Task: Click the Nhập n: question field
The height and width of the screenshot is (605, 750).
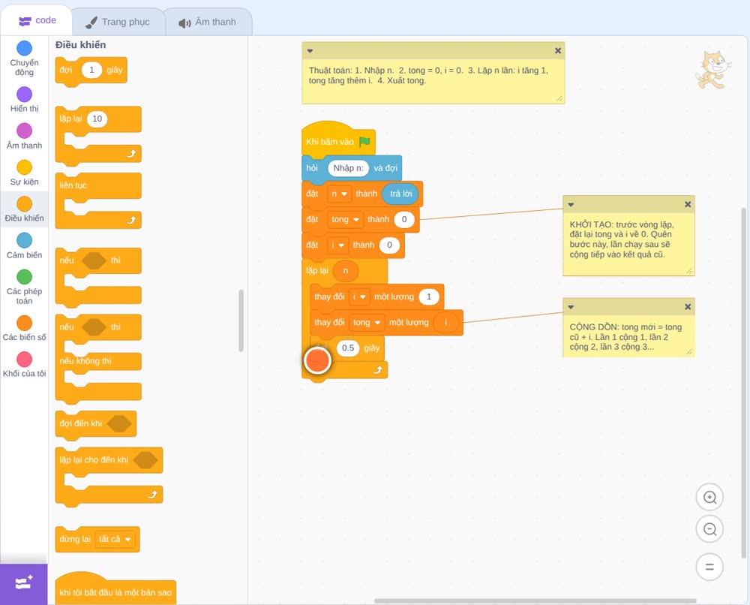Action: (x=348, y=168)
